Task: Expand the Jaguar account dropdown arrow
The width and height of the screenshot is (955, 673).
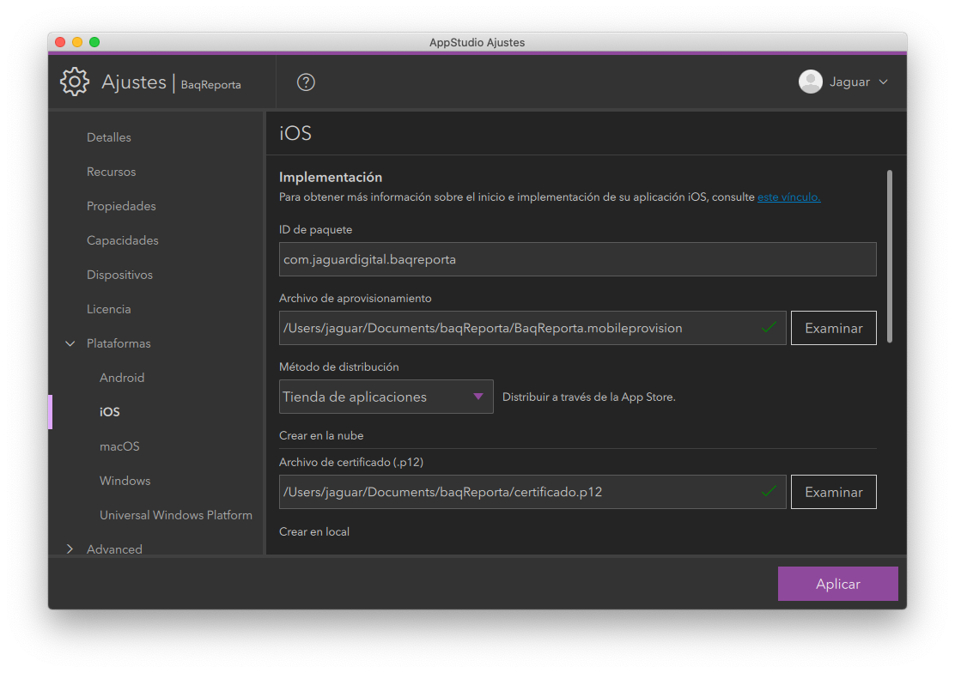Action: click(x=884, y=82)
